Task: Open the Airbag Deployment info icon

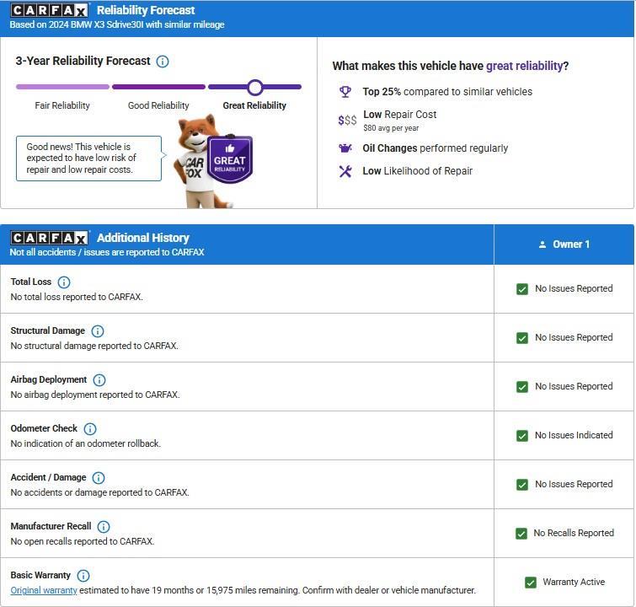Action: tap(99, 379)
